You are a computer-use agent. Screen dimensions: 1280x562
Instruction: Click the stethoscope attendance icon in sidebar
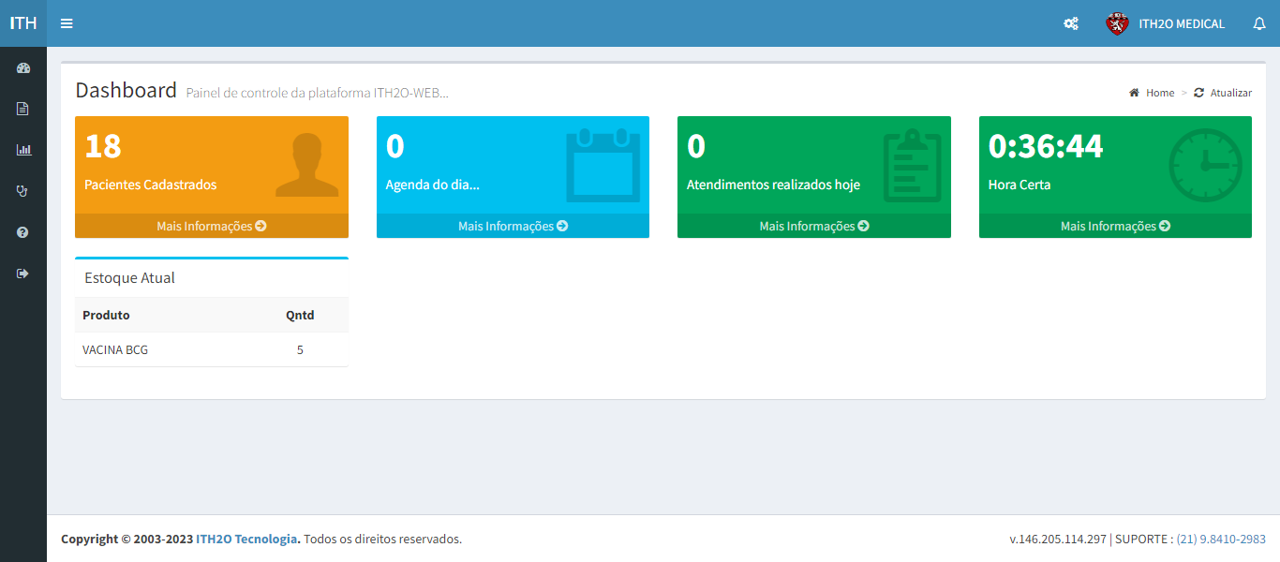23,190
